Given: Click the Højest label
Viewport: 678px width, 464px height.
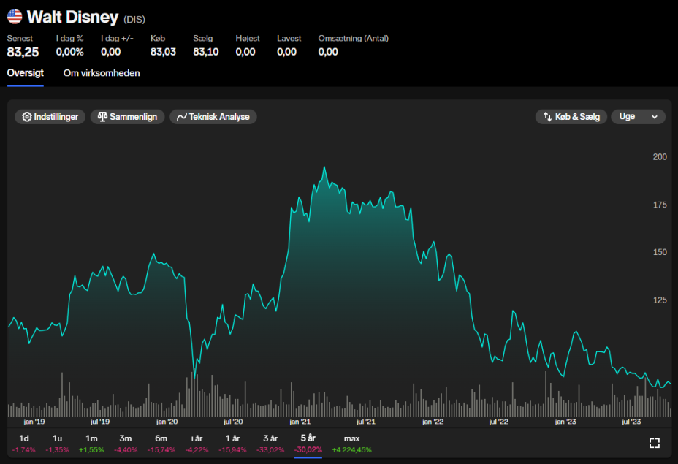Looking at the screenshot, I should [x=248, y=39].
